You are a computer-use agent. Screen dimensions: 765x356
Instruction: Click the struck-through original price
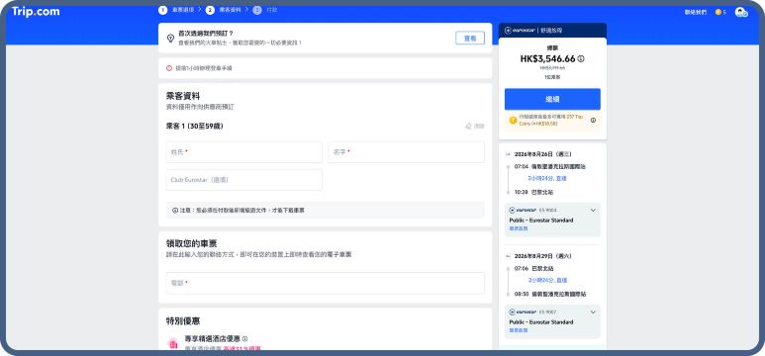pyautogui.click(x=552, y=69)
